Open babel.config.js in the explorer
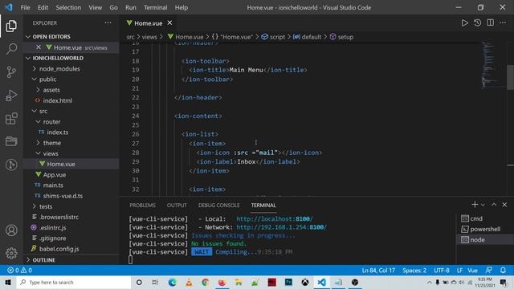Screen dimensions: 514x289 pos(59,249)
